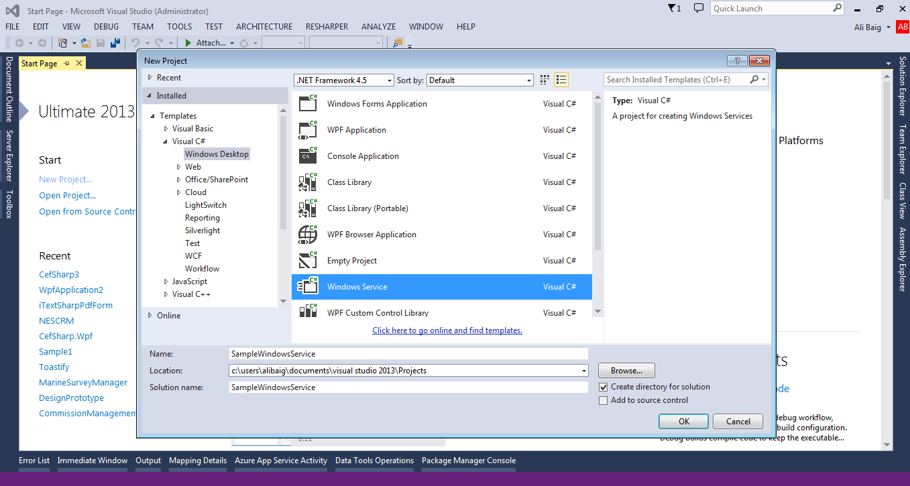Screen dimensions: 910x486
Task: Click the OK button
Action: pos(684,422)
